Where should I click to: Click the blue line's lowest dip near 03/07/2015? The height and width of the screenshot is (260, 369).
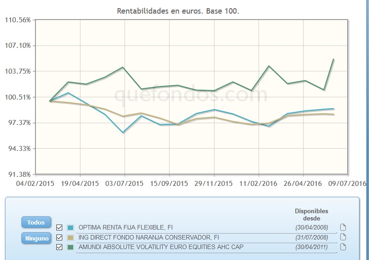[x=124, y=132]
